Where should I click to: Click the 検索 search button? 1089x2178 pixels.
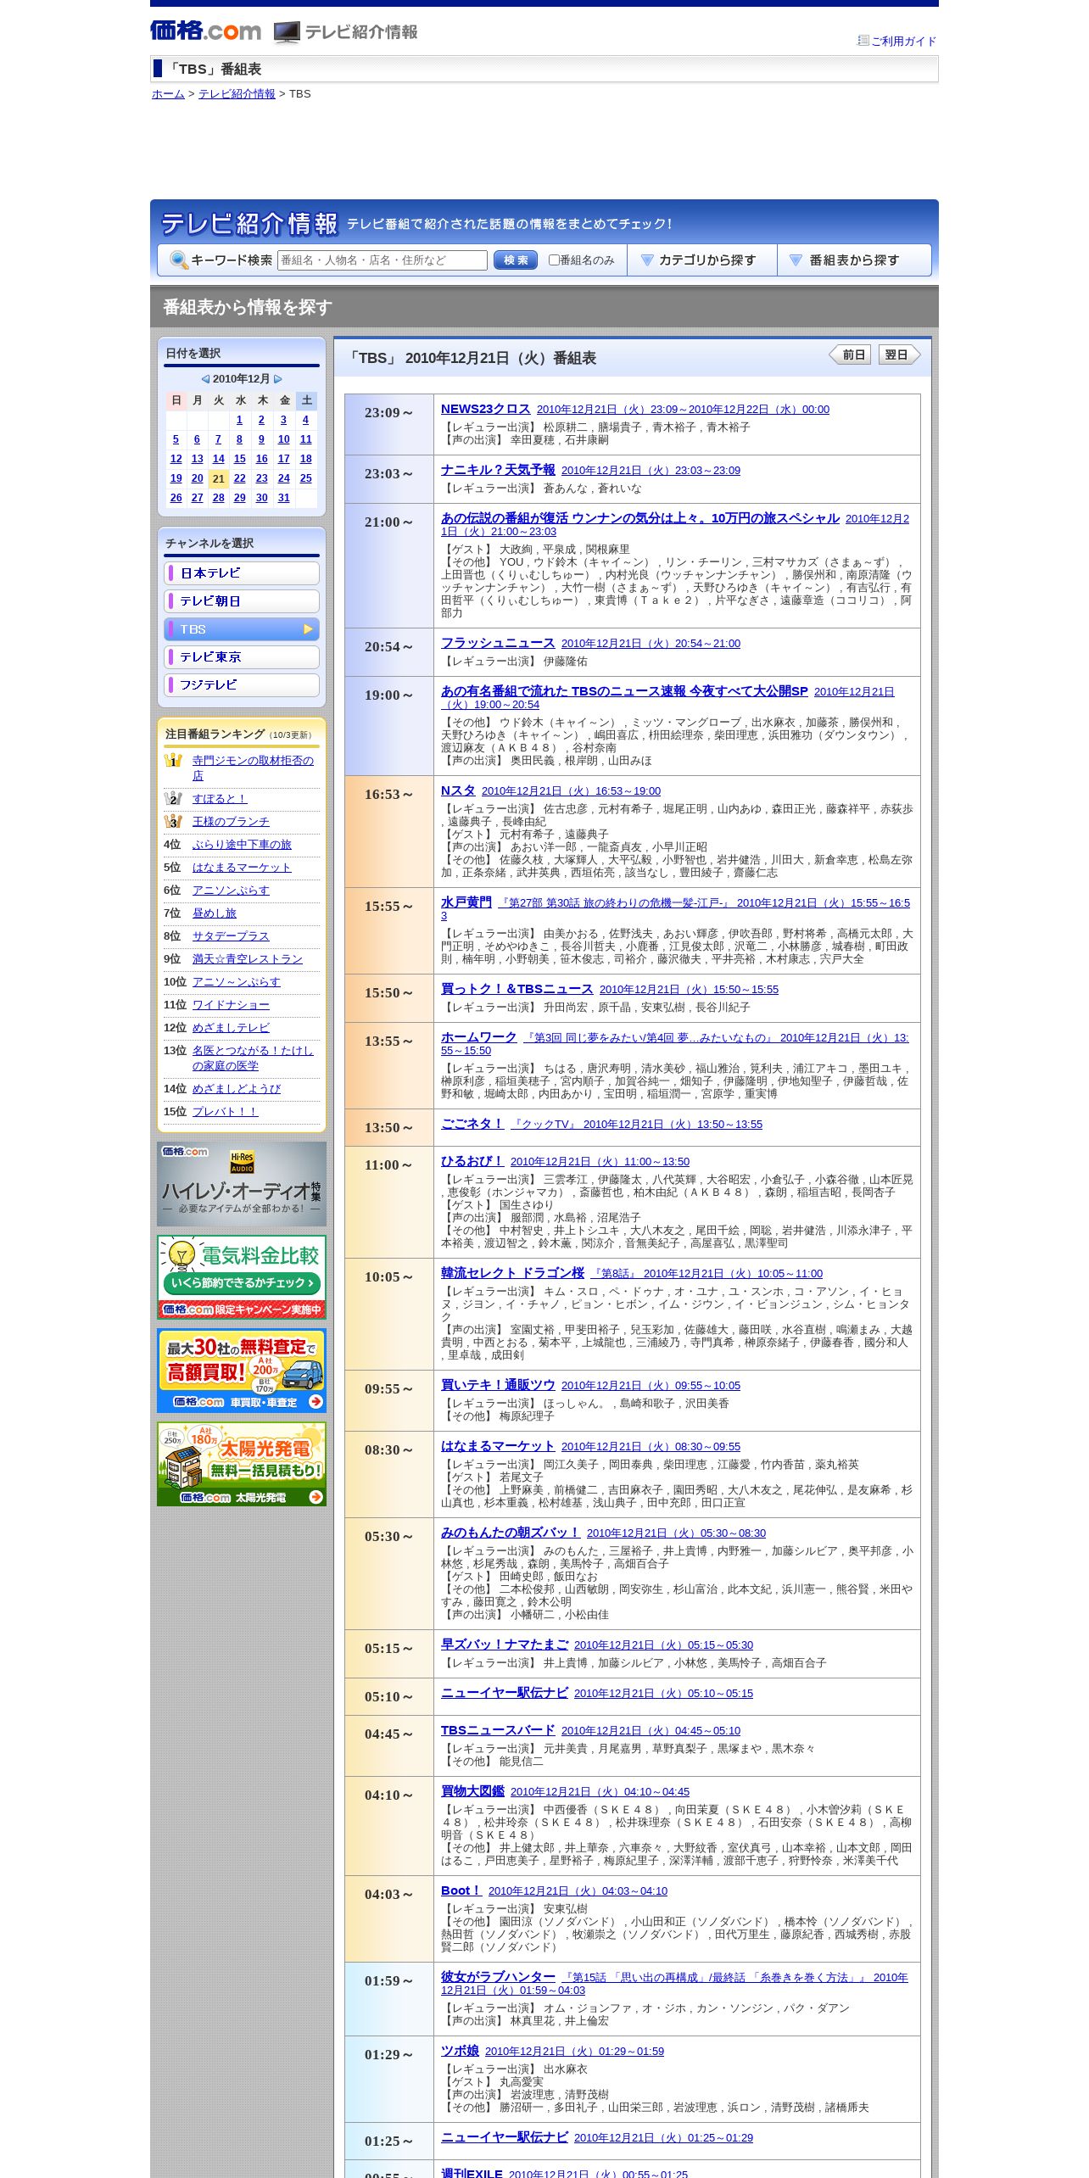click(516, 260)
